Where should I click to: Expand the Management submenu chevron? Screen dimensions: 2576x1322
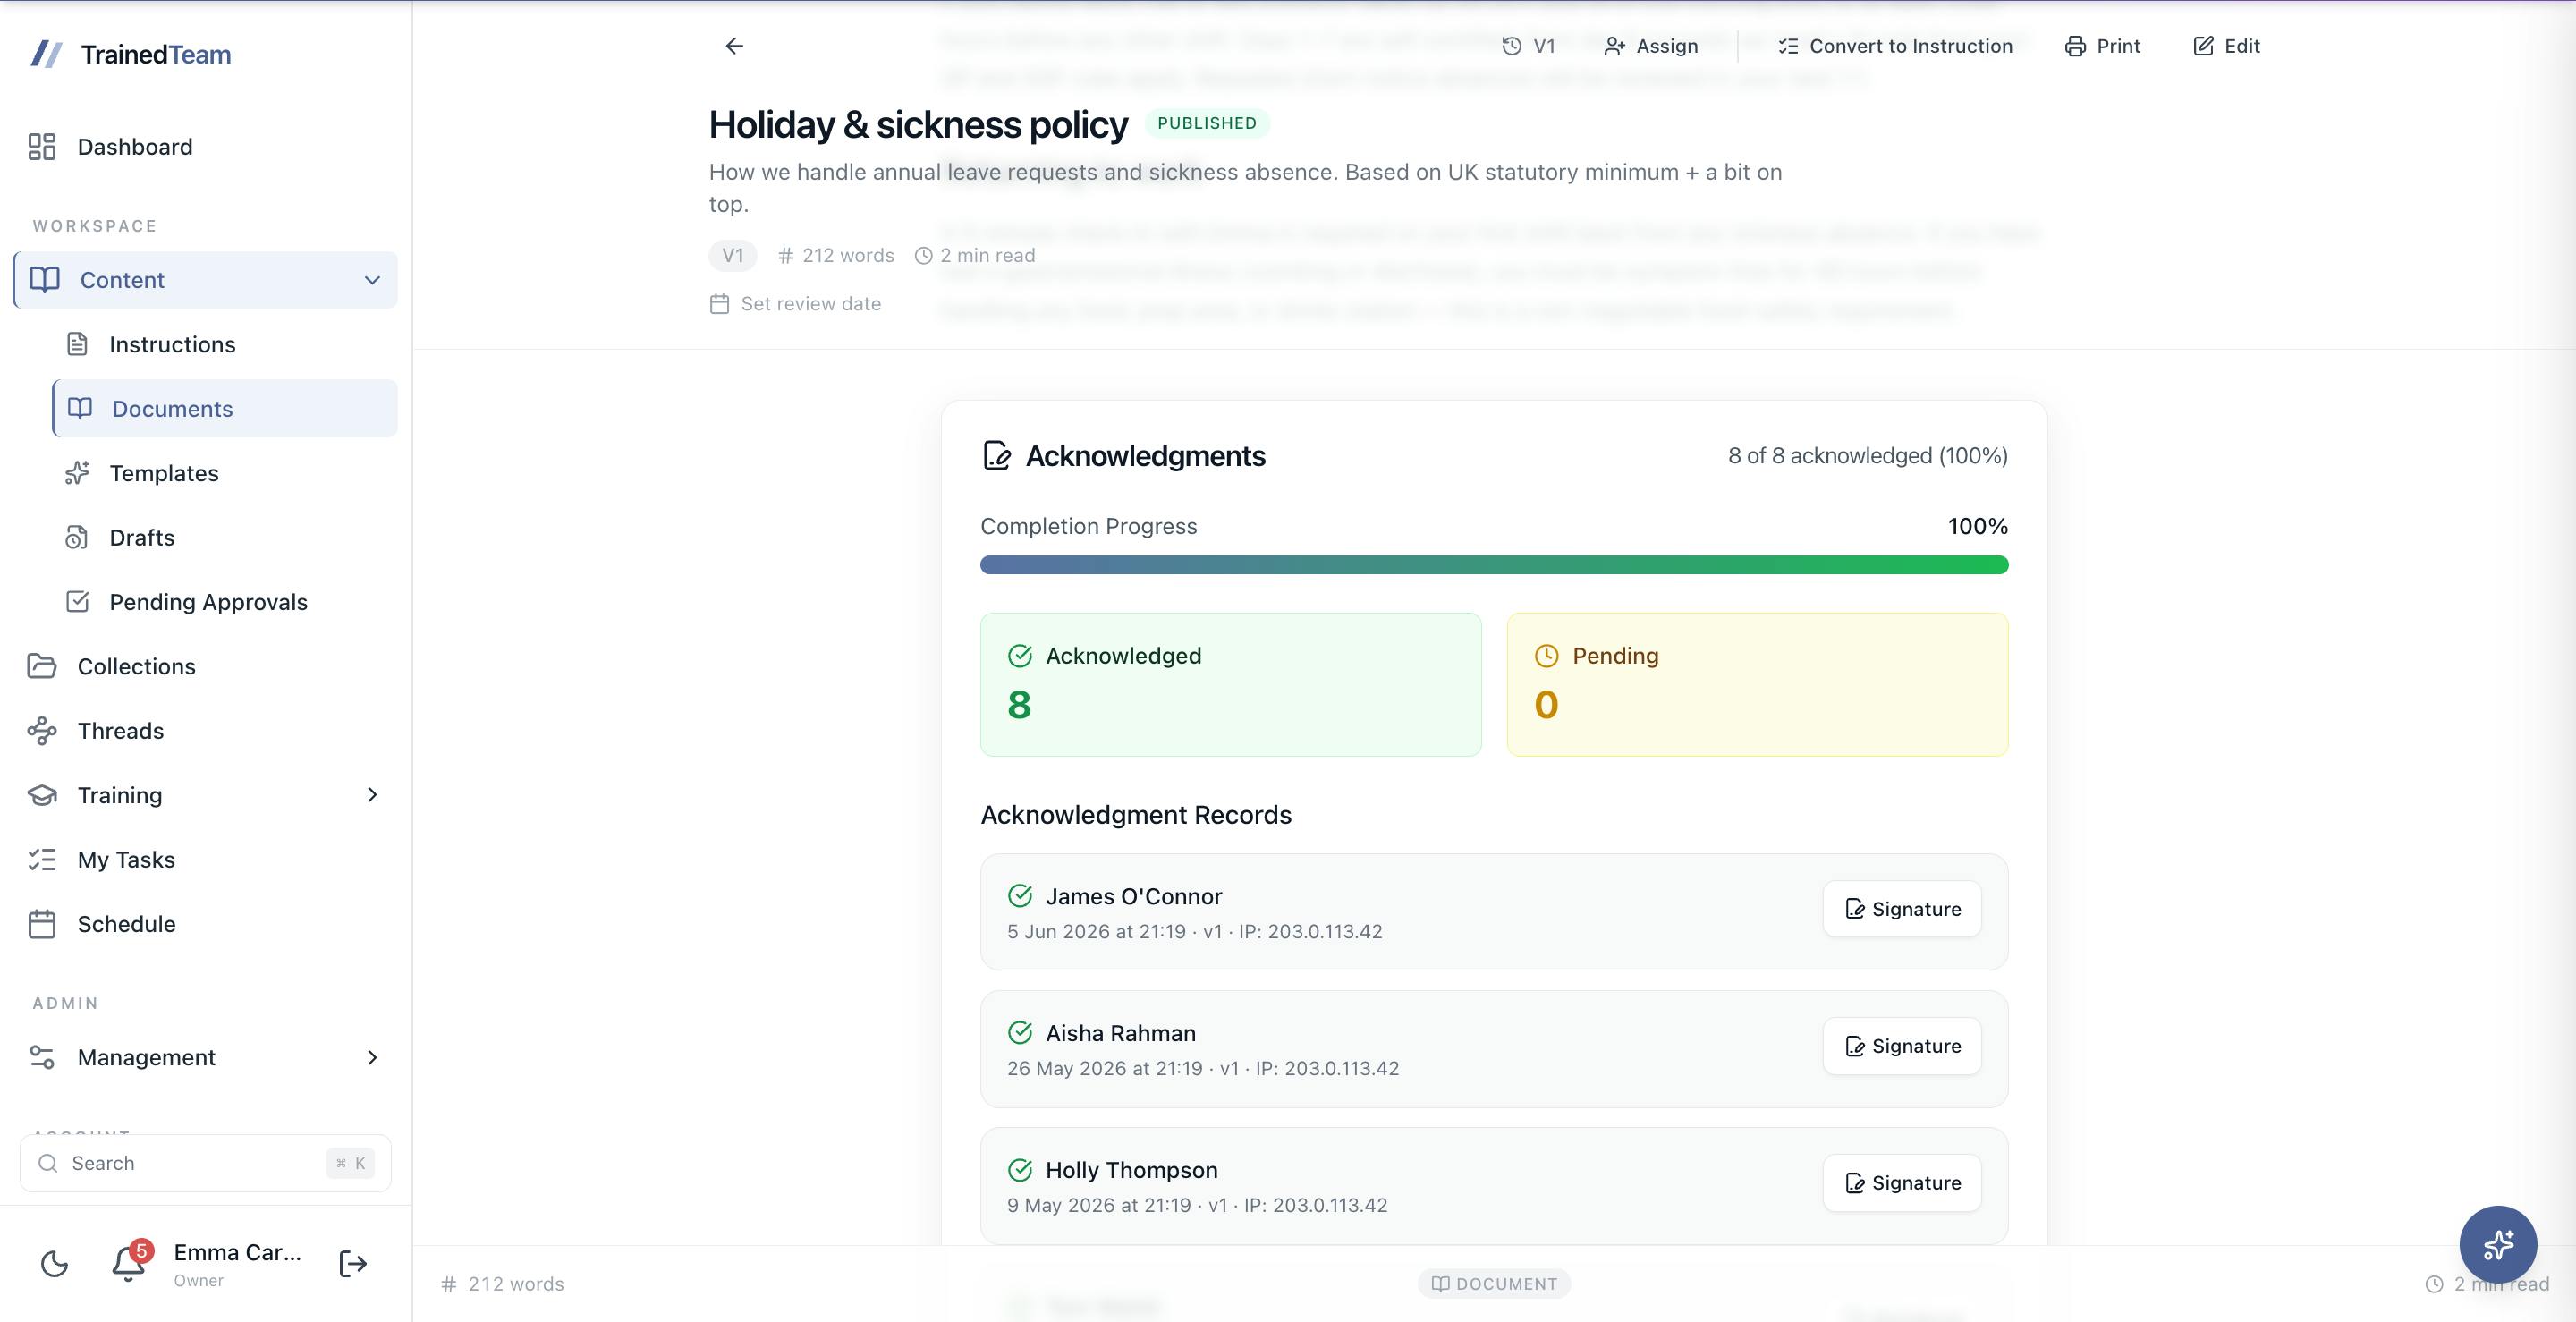coord(372,1058)
